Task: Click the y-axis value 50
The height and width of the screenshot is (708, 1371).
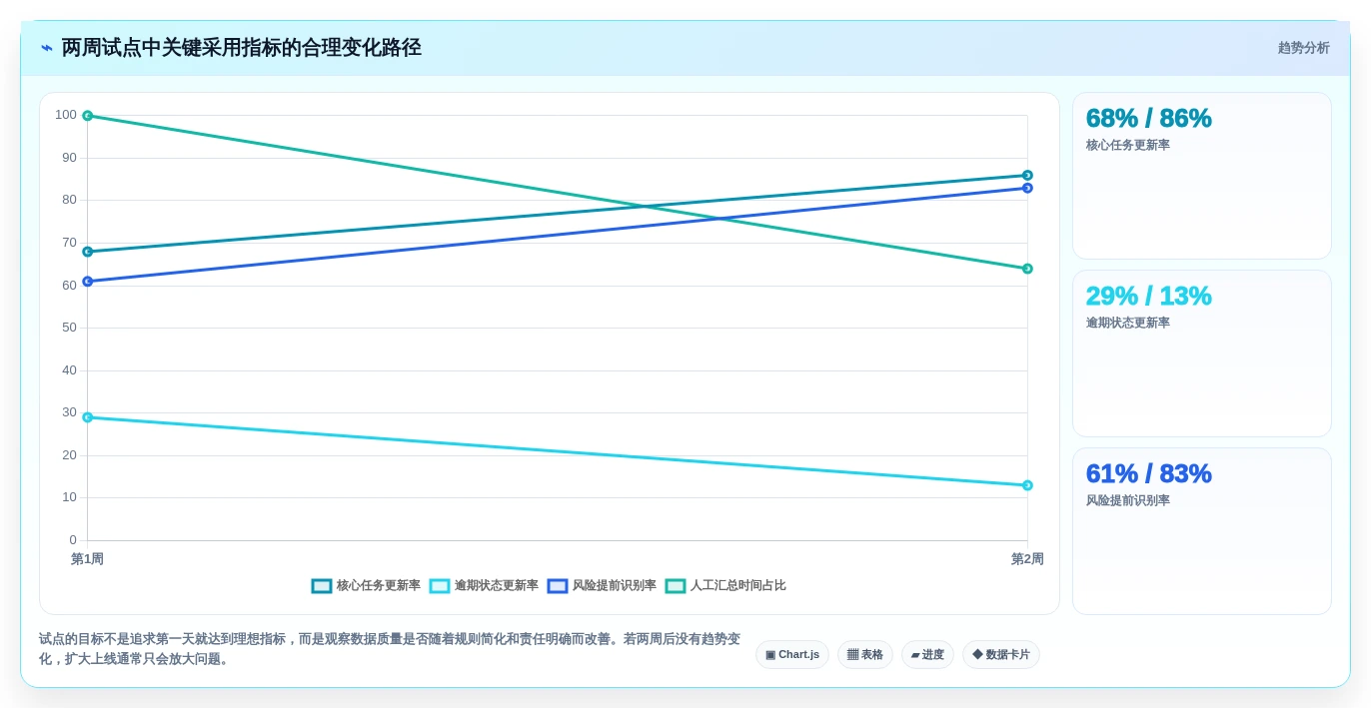Action: coord(69,328)
